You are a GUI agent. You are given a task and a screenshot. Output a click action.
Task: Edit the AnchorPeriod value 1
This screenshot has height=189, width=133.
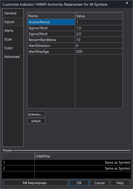(99, 22)
